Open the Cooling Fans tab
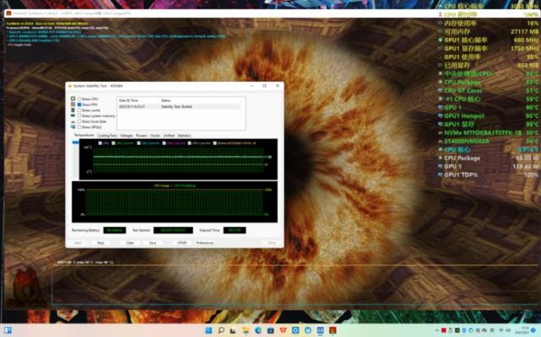Screen dimensions: 541x337 (x=107, y=136)
